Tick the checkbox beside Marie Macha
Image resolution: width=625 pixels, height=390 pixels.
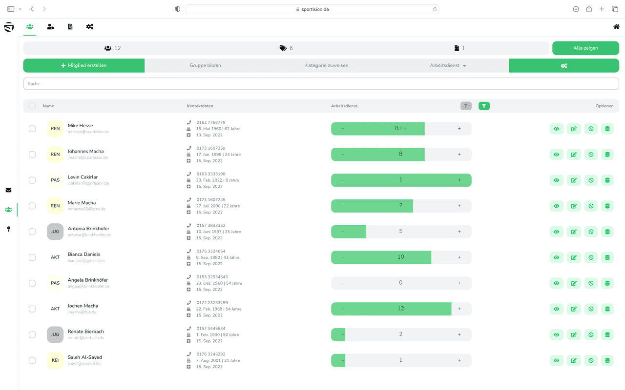pyautogui.click(x=32, y=206)
